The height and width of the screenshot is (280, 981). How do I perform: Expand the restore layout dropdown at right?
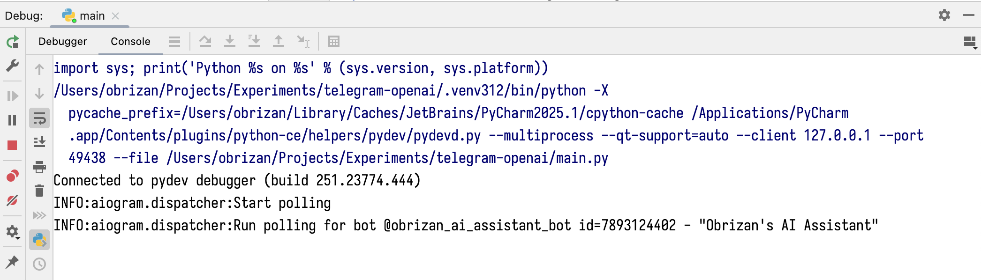click(x=970, y=42)
